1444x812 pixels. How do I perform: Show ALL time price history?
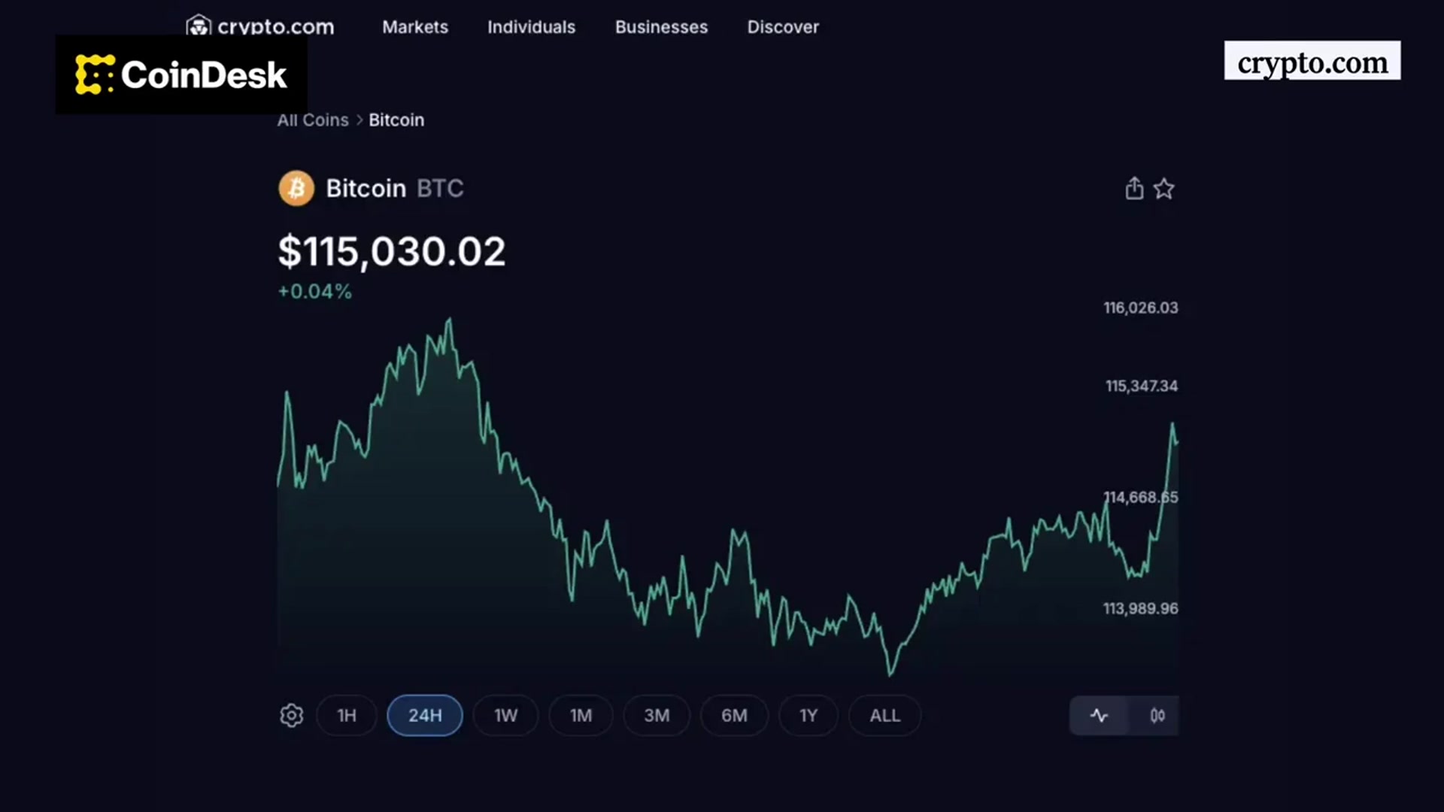click(x=884, y=715)
